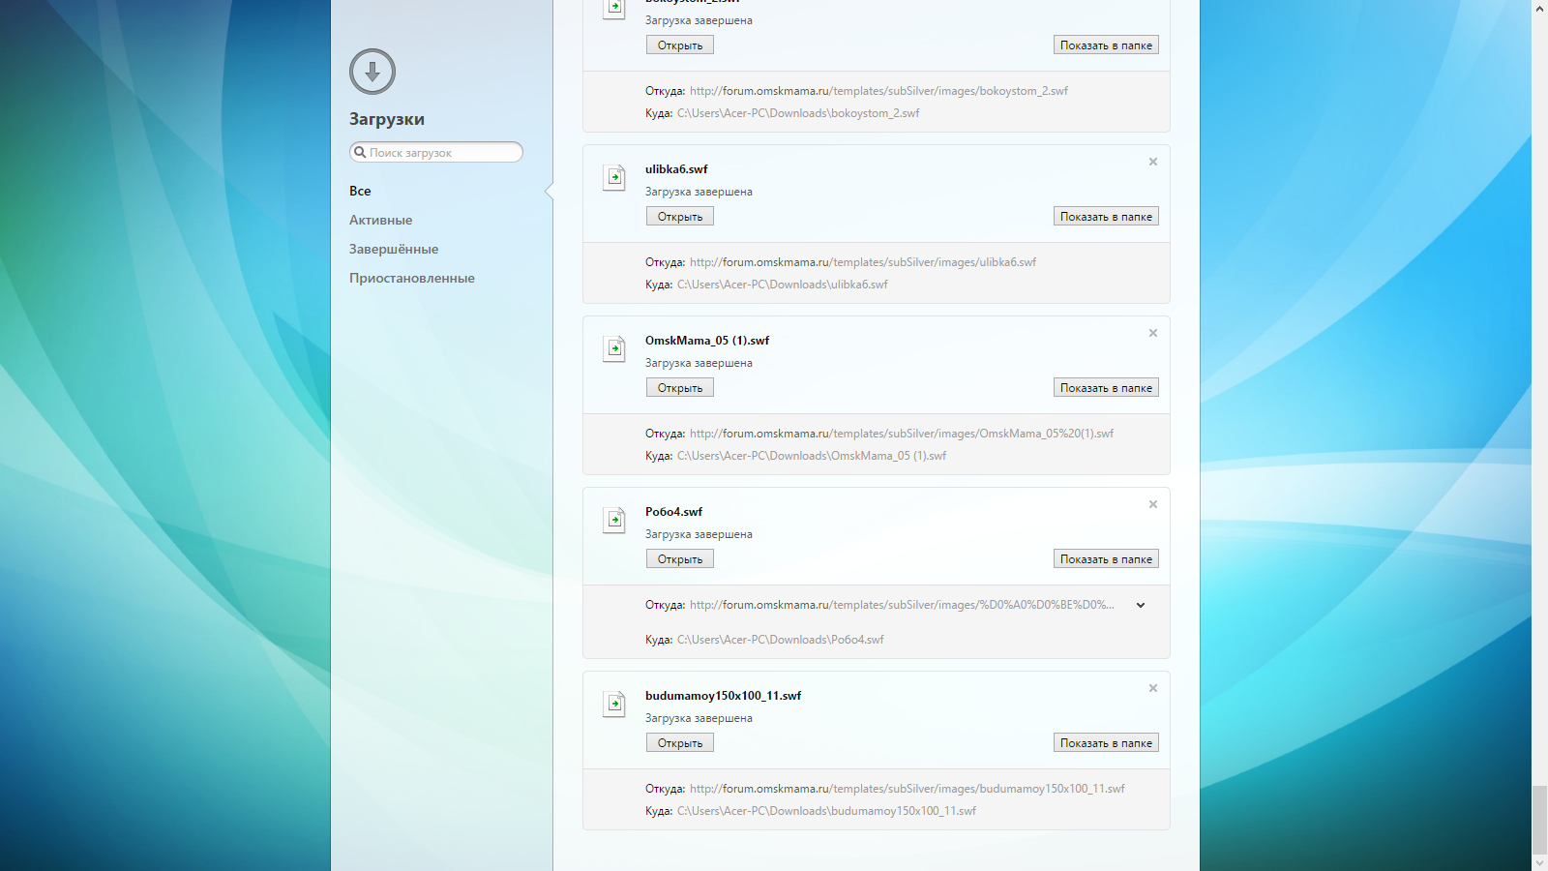
Task: Click the ulibka6.swf file icon
Action: pyautogui.click(x=614, y=177)
